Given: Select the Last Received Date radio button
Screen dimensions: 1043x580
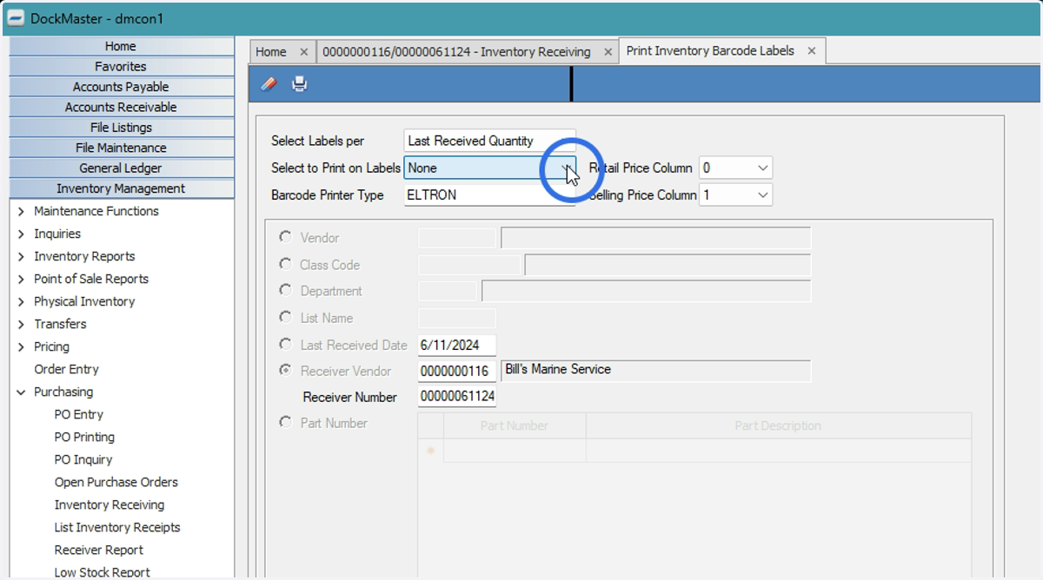Looking at the screenshot, I should pos(285,345).
